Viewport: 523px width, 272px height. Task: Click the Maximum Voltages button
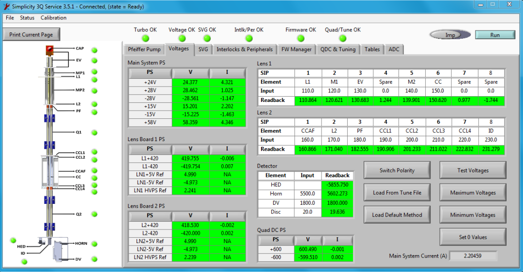[x=473, y=192]
